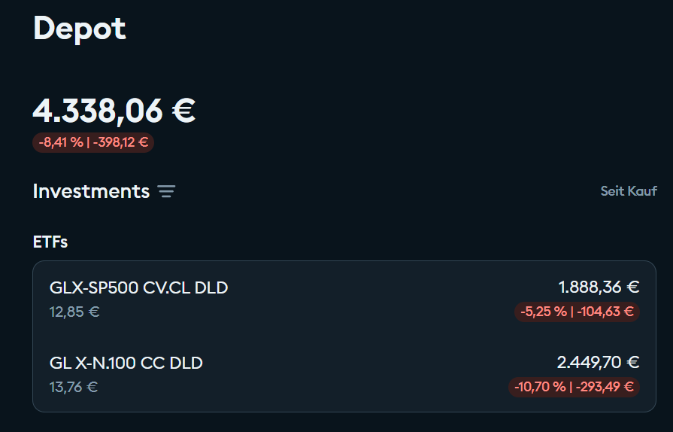
Task: Toggle the Seit Kauf performance view
Action: point(629,191)
